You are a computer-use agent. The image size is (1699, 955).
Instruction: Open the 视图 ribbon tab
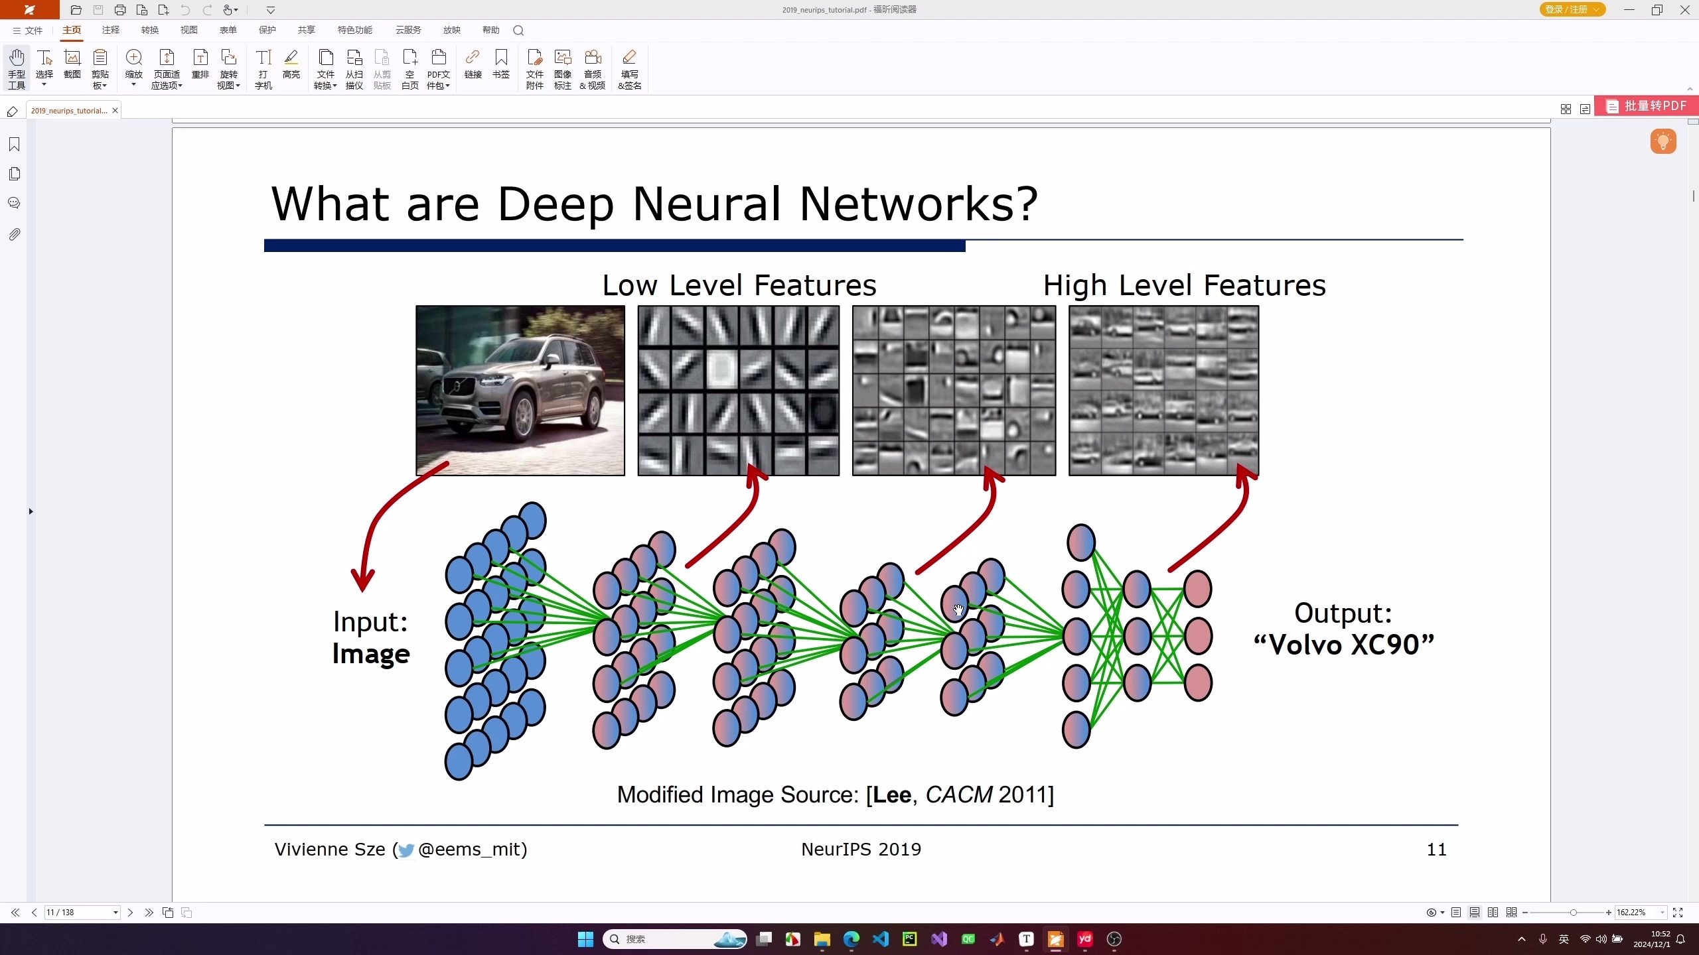[189, 30]
